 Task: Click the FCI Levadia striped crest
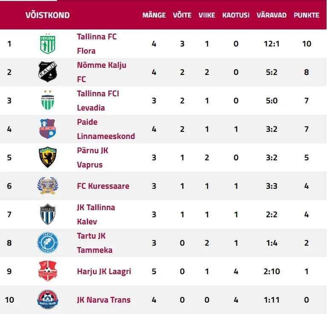(48, 100)
